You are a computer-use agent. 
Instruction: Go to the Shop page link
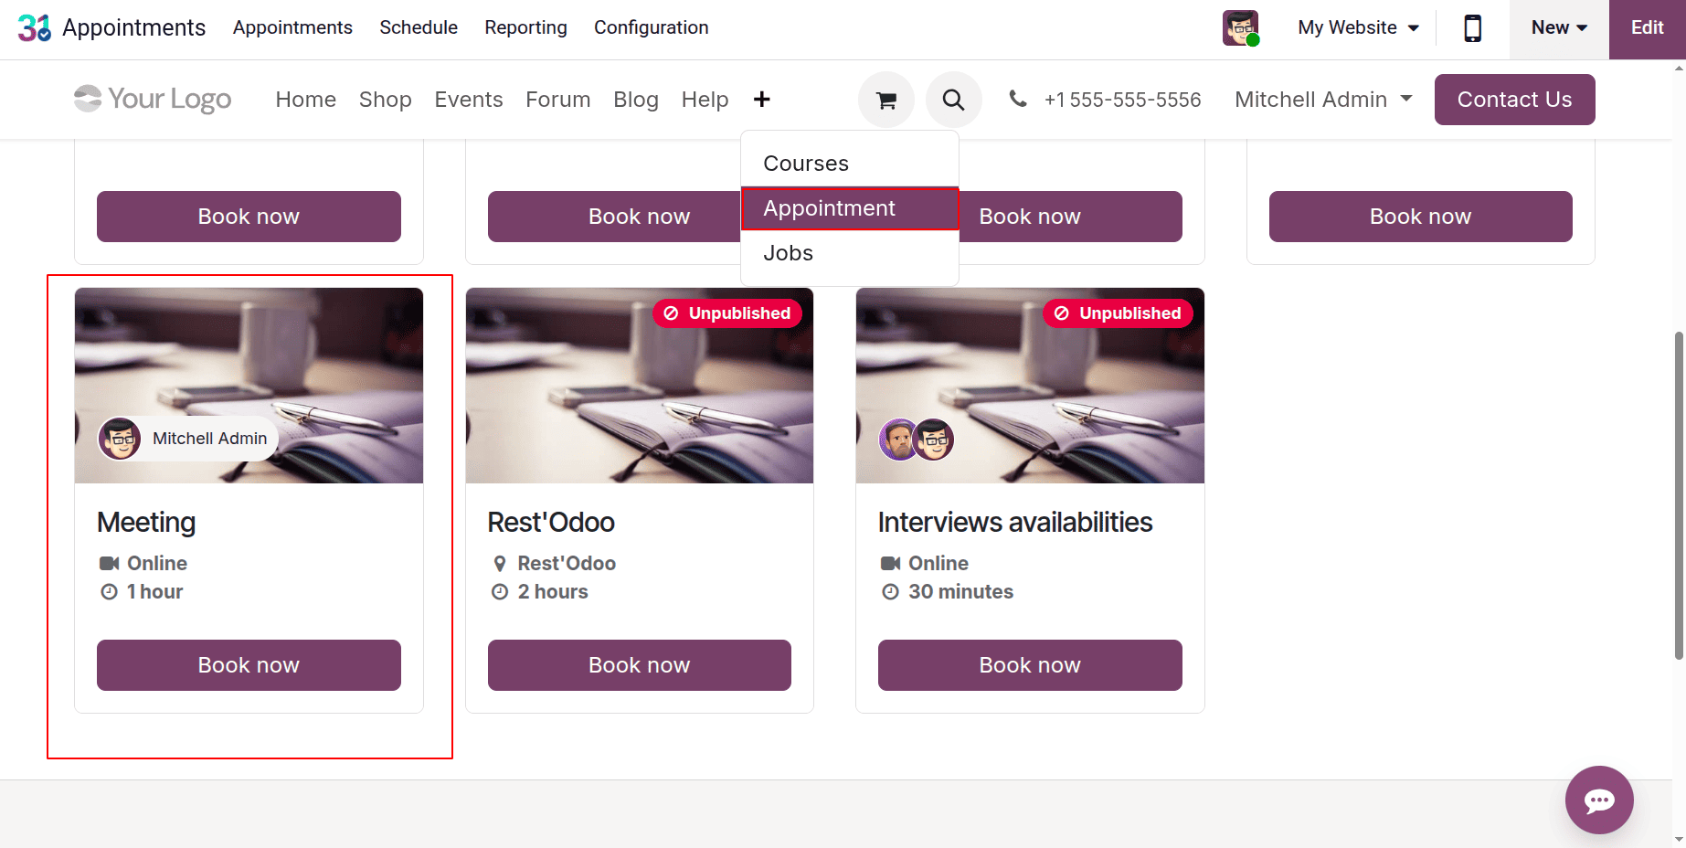[385, 100]
